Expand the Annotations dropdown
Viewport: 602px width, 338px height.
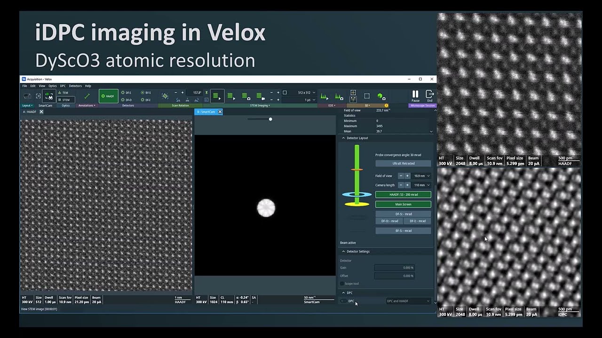(87, 106)
